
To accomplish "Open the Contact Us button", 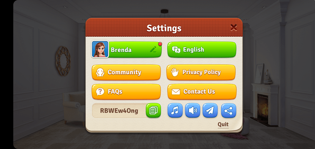I will point(202,92).
